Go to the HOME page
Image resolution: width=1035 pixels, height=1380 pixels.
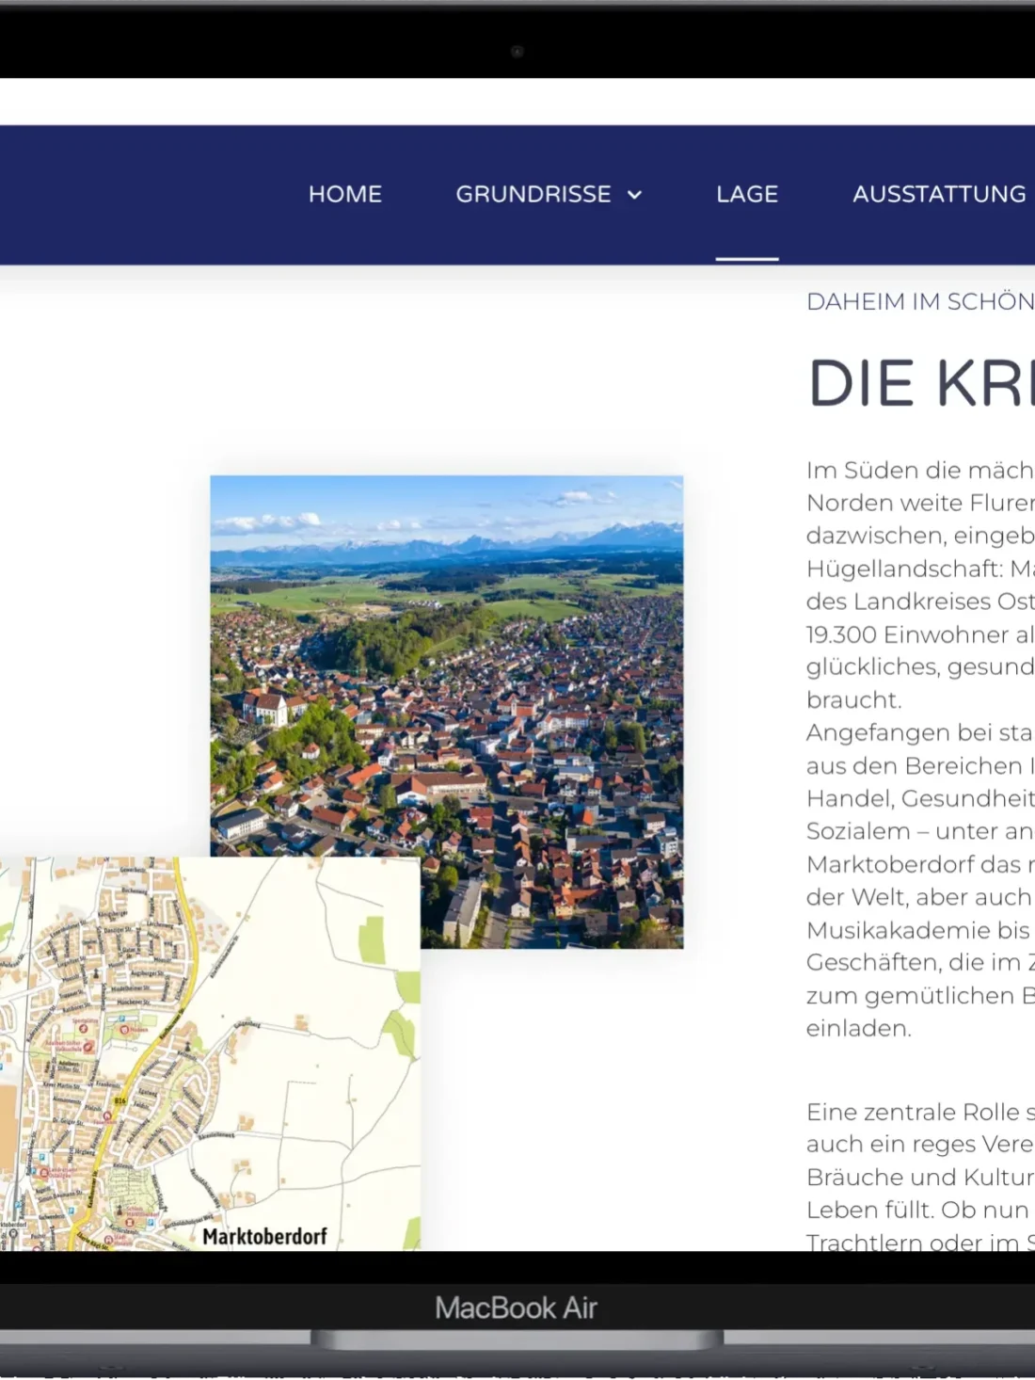point(344,194)
